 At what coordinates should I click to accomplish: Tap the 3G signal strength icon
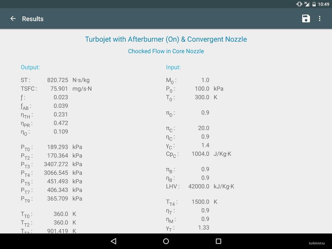click(x=307, y=4)
